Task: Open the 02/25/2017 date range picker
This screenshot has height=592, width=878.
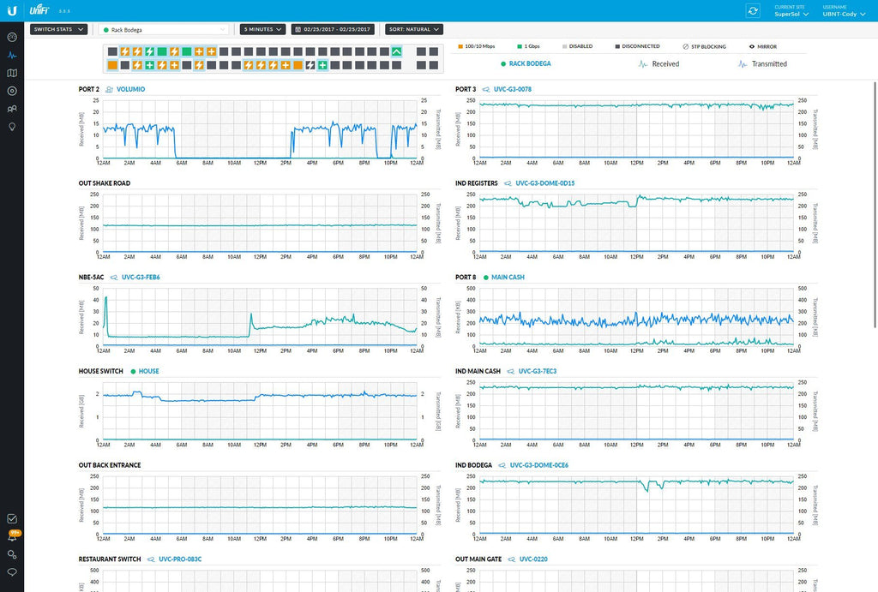Action: [333, 29]
